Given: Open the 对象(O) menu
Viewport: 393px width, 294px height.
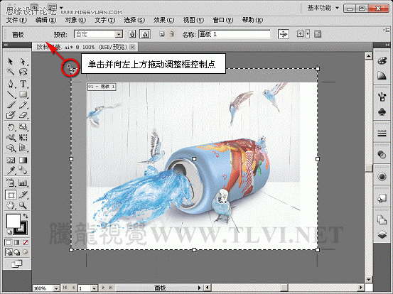Looking at the screenshot, I should pos(75,20).
